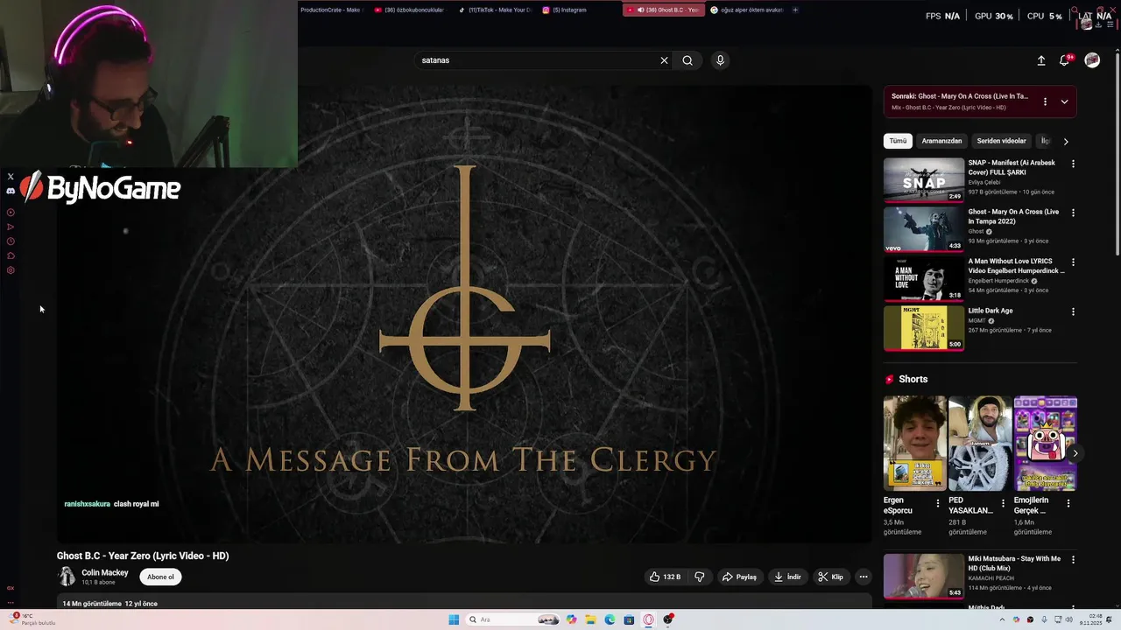1121x630 pixels.
Task: Open Ghost Mary On A Cross thumbnail
Action: [x=924, y=229]
